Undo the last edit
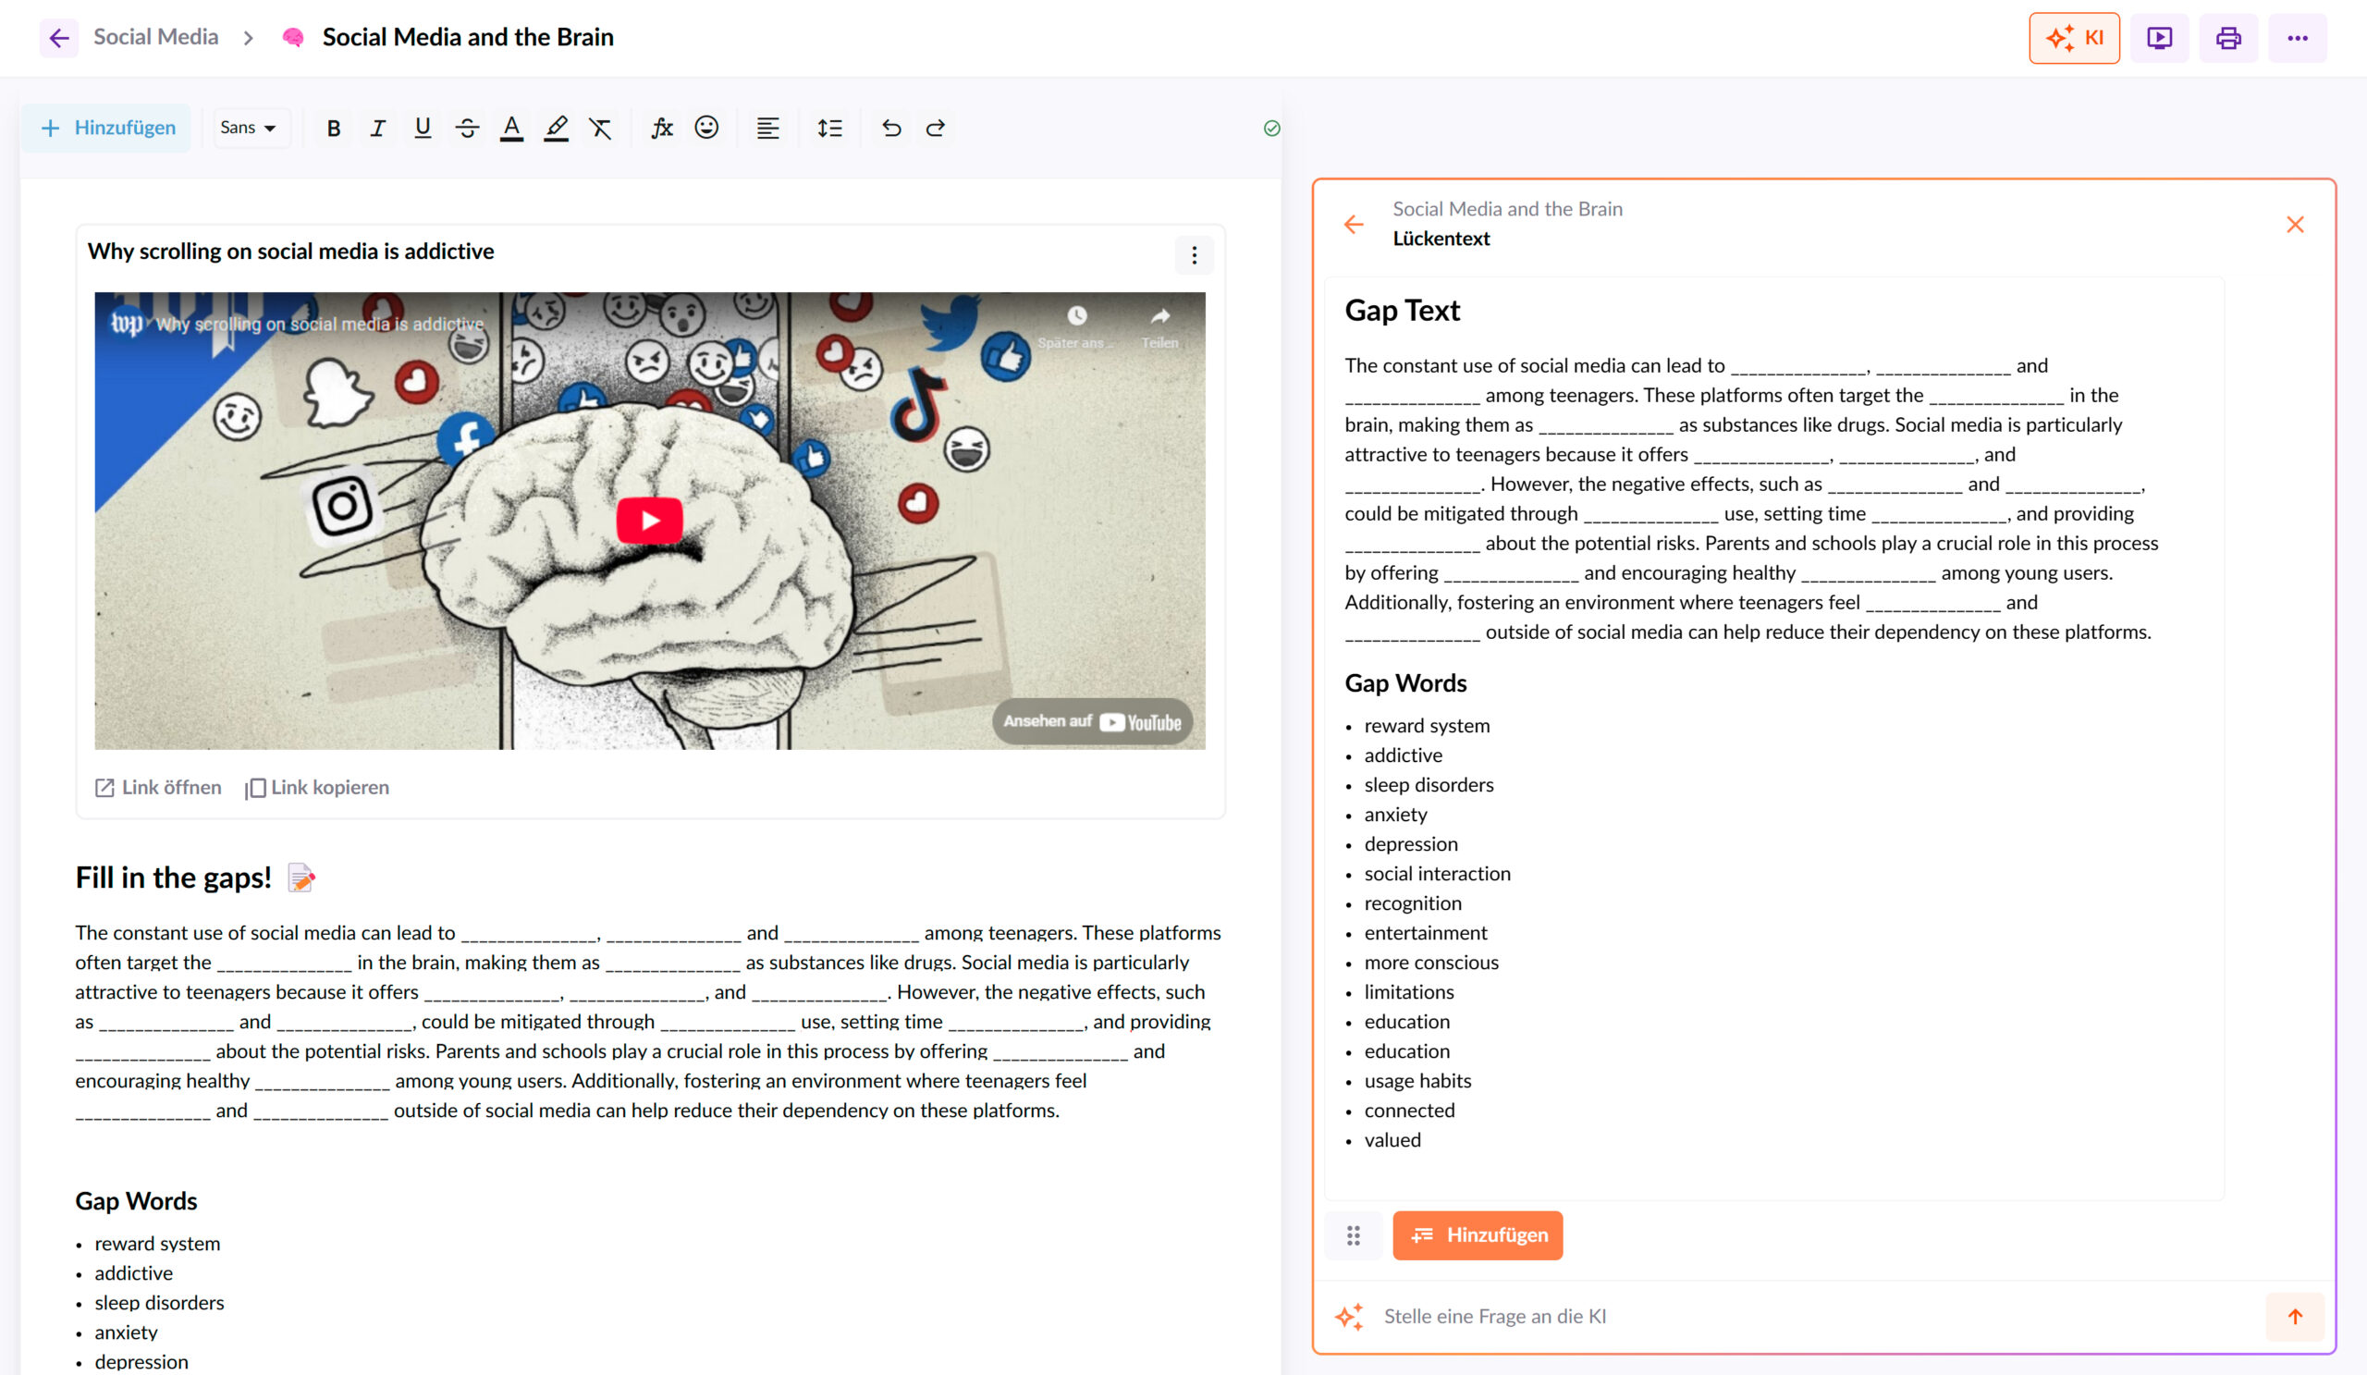The width and height of the screenshot is (2367, 1375). tap(890, 128)
